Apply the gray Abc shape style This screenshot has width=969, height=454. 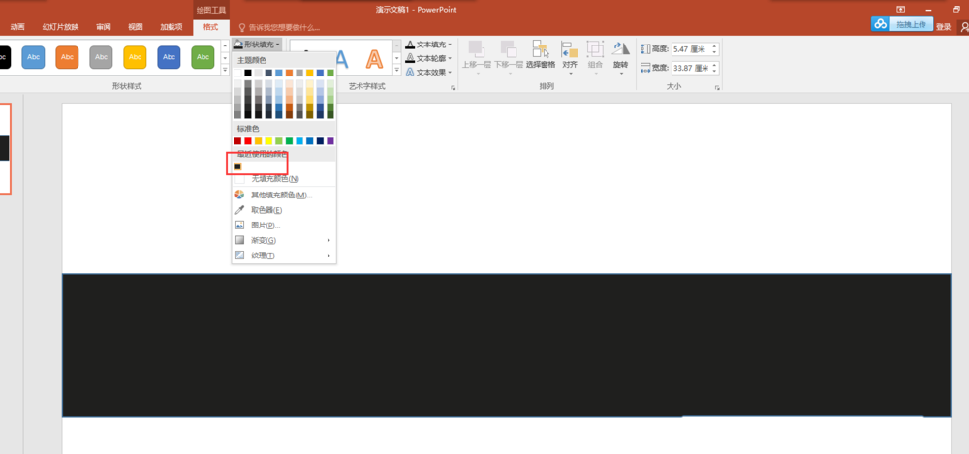click(x=101, y=57)
